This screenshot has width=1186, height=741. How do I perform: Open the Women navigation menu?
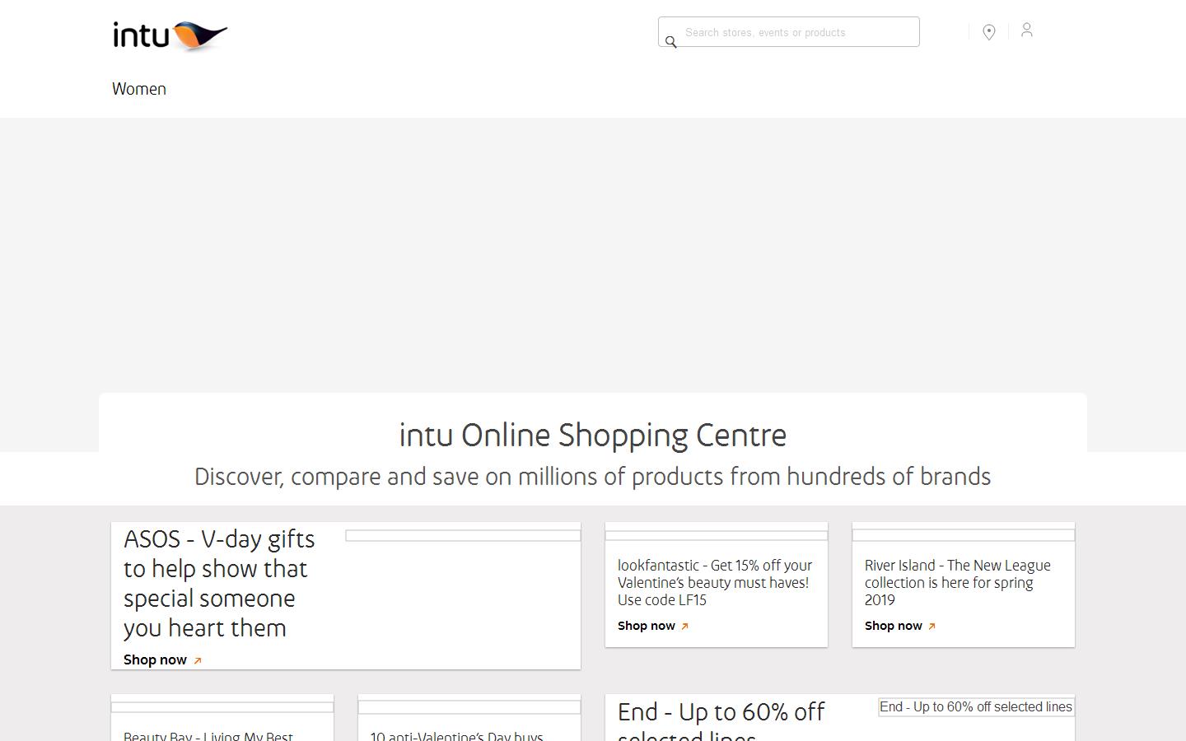pyautogui.click(x=138, y=89)
